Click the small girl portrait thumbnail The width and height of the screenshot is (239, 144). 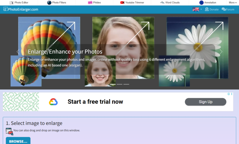click(x=100, y=71)
